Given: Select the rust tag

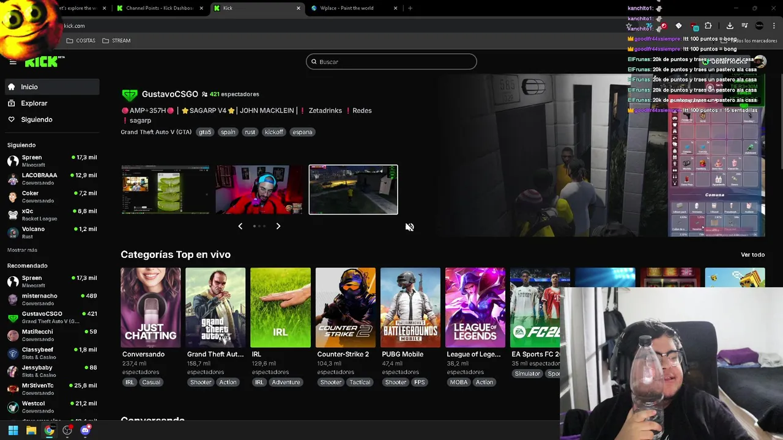Looking at the screenshot, I should tap(250, 132).
